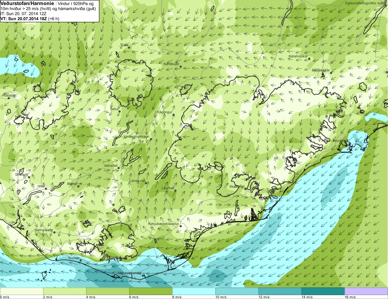Click the '4 m/s' legend label
The width and height of the screenshot is (388, 299).
click(91, 297)
